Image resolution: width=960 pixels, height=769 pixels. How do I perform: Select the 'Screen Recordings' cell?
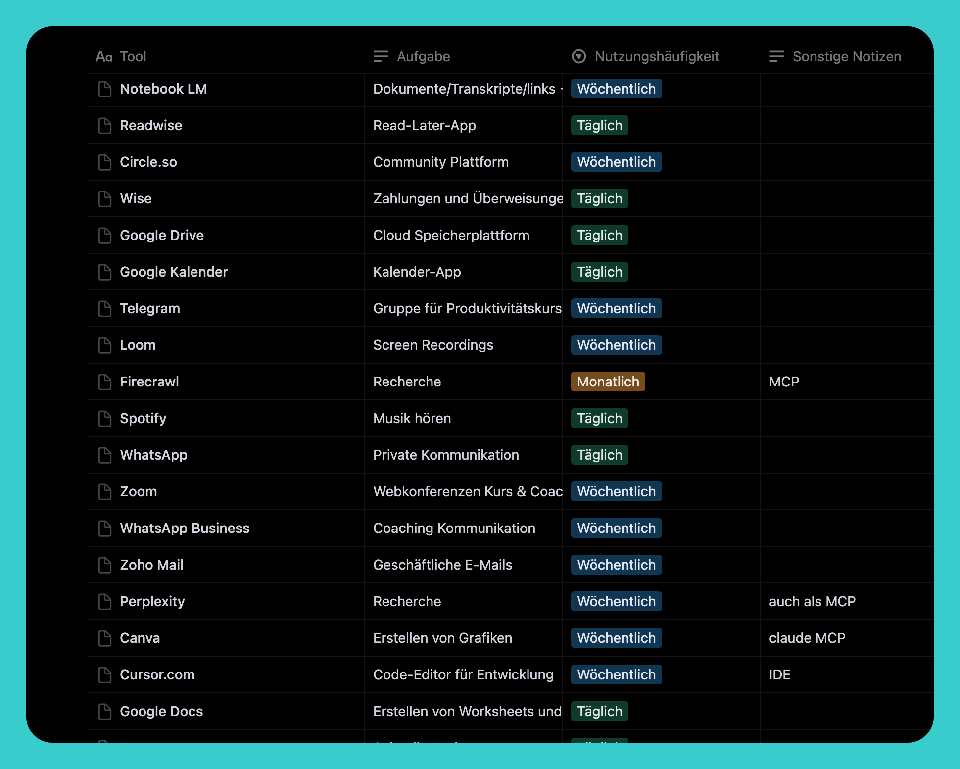464,345
